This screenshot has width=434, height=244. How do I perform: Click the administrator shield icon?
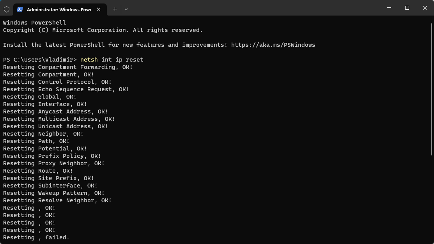[x=7, y=9]
